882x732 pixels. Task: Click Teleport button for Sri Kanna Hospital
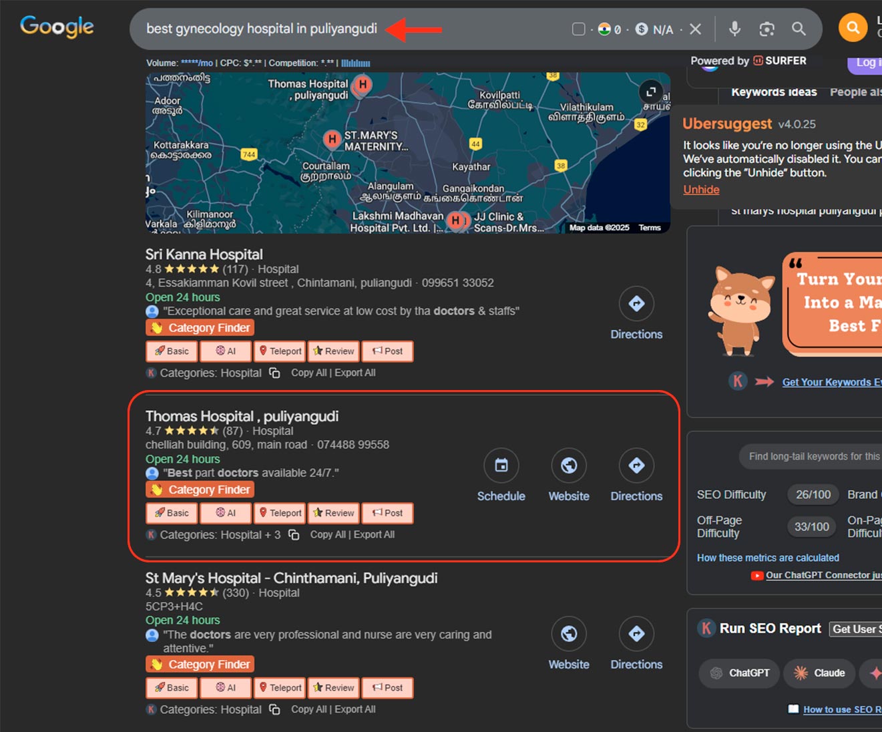tap(280, 351)
